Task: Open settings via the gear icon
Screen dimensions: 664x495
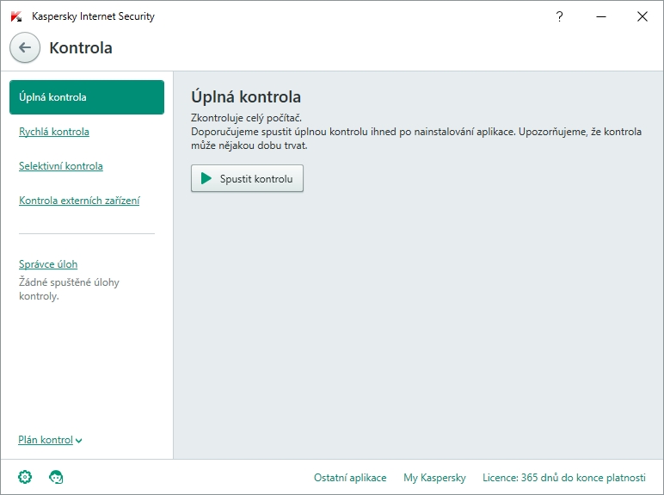Action: [x=25, y=477]
